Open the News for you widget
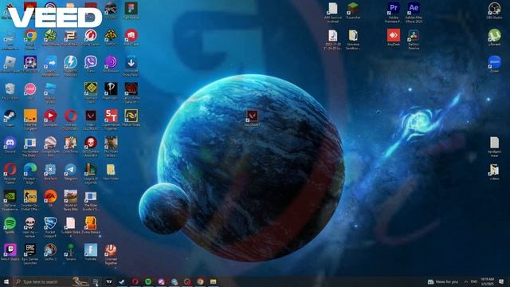 443,281
